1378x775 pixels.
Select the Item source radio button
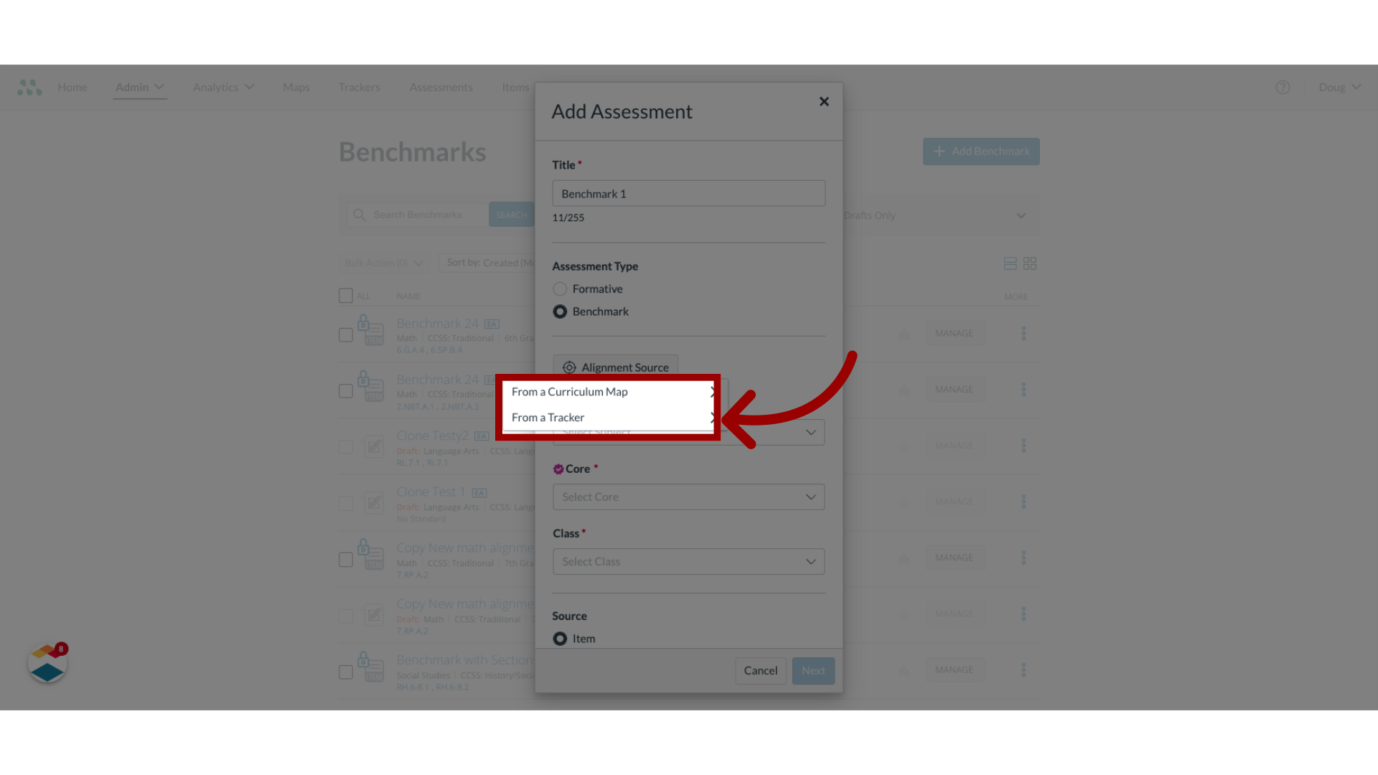click(x=559, y=638)
